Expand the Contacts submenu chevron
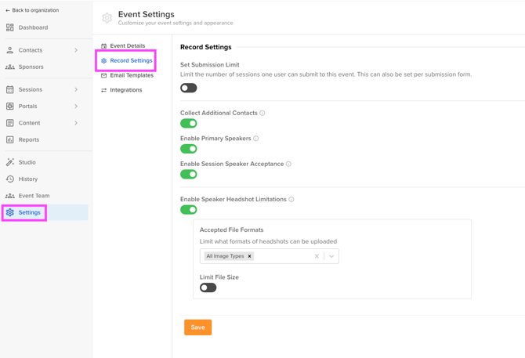The height and width of the screenshot is (358, 525). point(76,50)
